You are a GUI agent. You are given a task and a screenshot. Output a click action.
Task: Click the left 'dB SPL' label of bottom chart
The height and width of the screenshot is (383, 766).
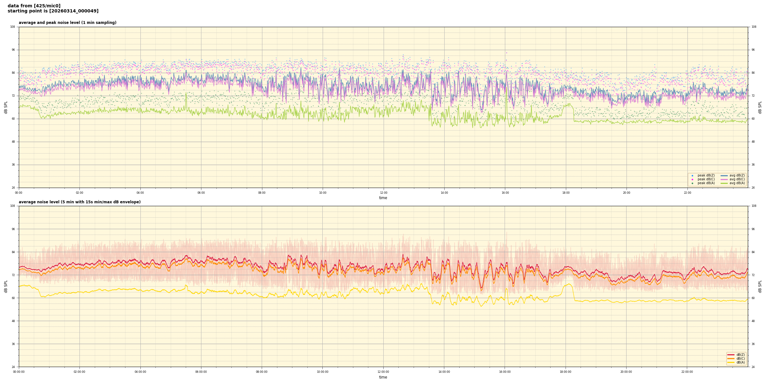pyautogui.click(x=6, y=286)
